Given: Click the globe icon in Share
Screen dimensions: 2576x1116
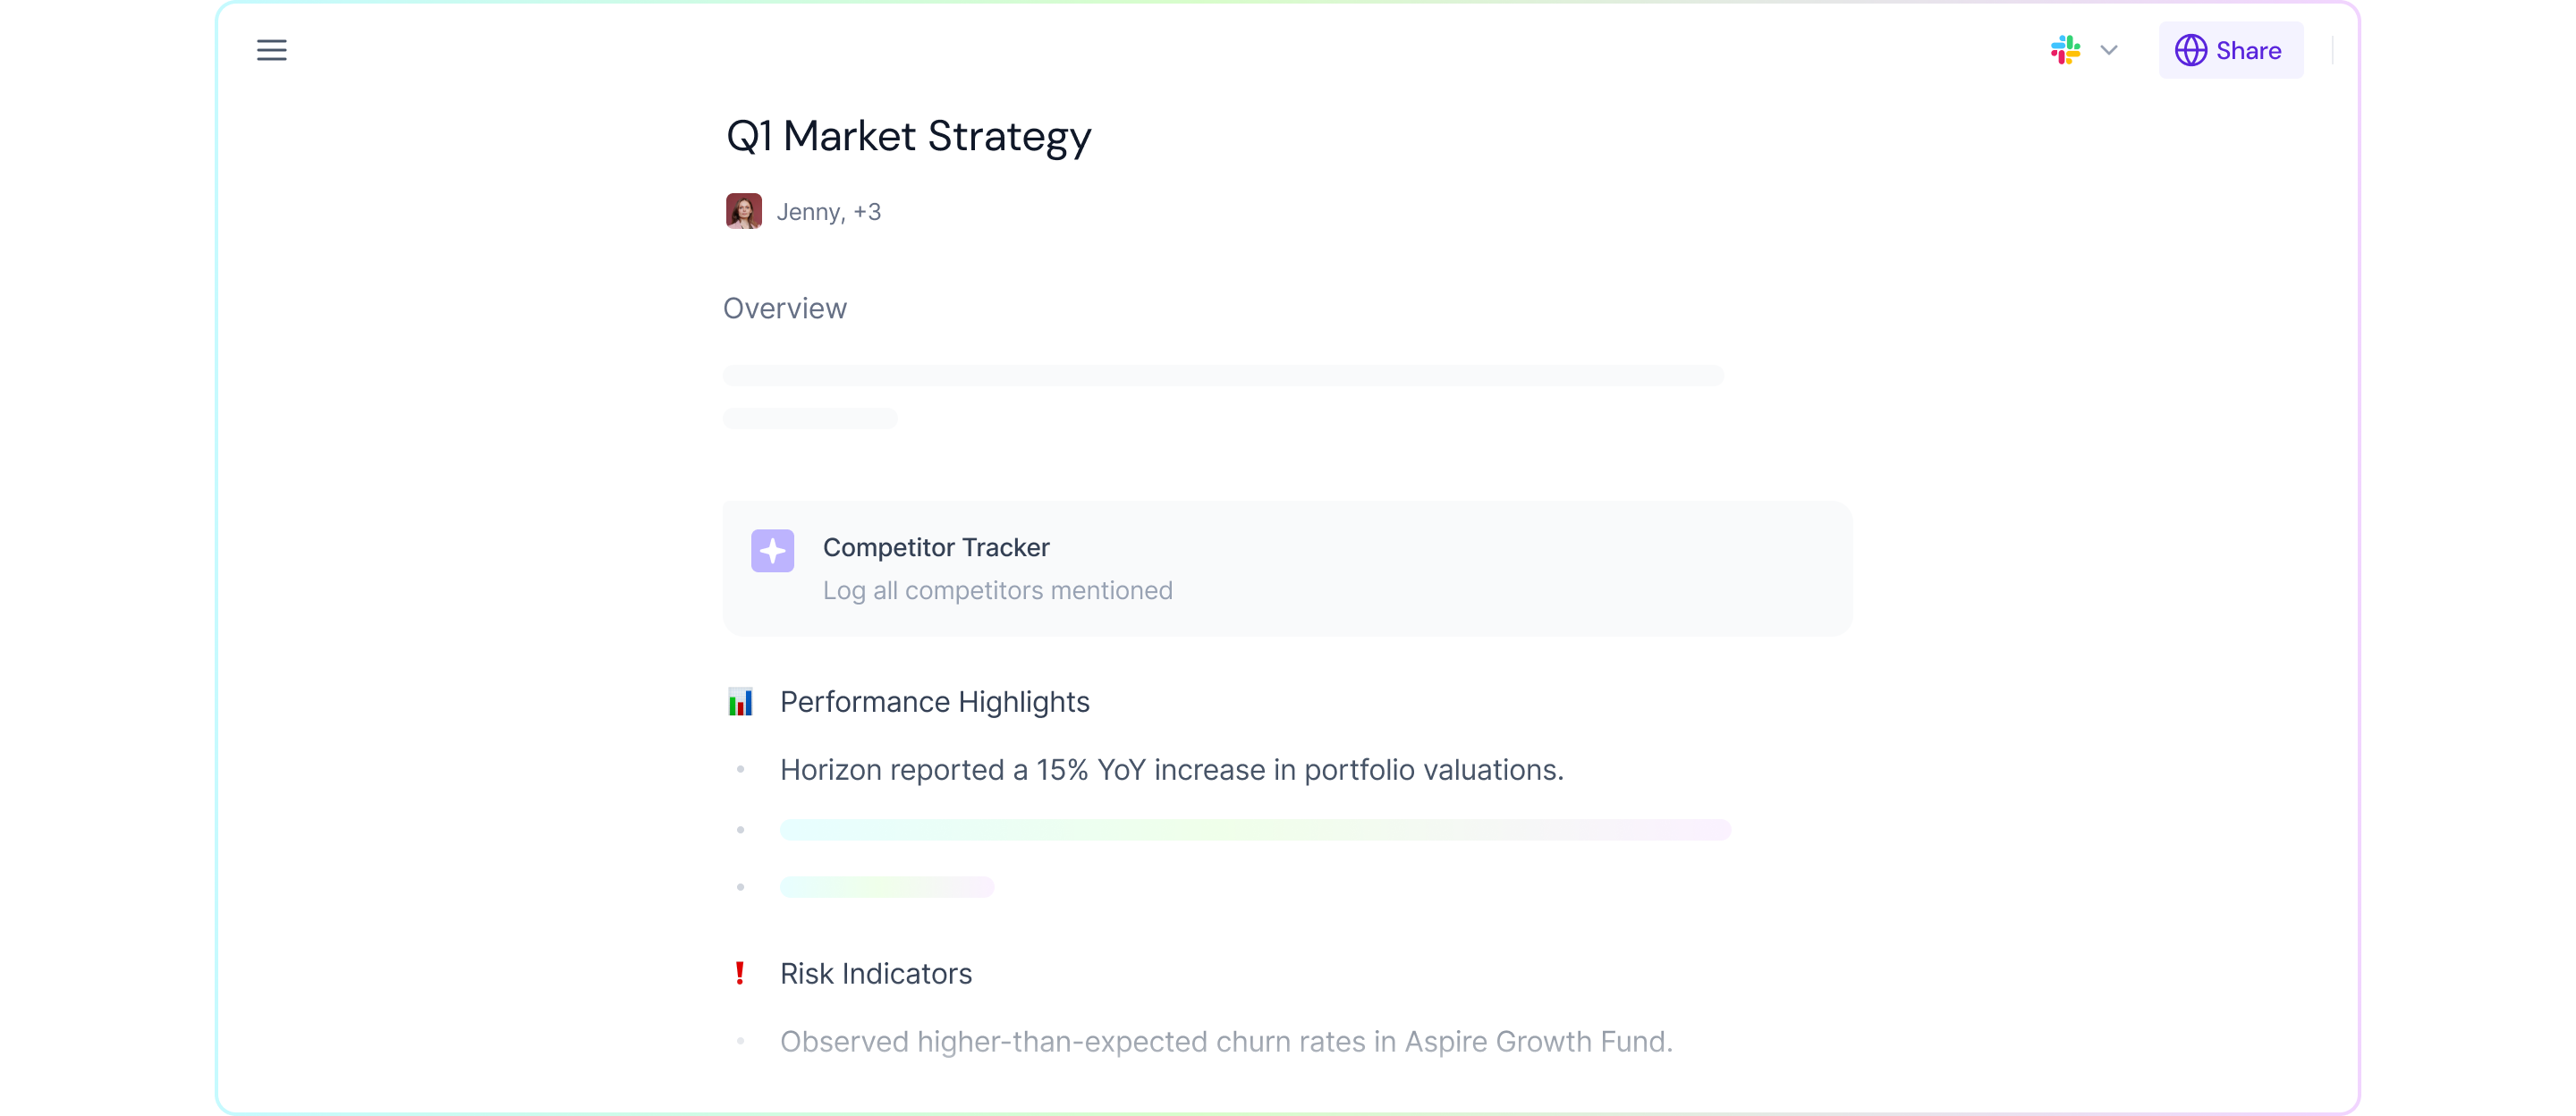Looking at the screenshot, I should [2190, 50].
